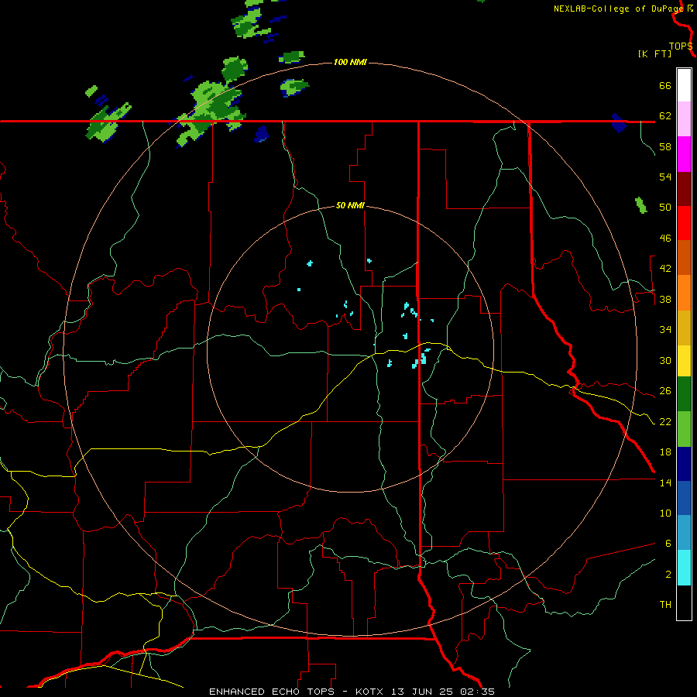Pick the yellow legend swatch
Viewport: 697px width, 697px height.
click(x=684, y=361)
